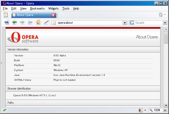The height and width of the screenshot is (114, 169).
Task: Click the Version information section header
Action: [x=83, y=49]
